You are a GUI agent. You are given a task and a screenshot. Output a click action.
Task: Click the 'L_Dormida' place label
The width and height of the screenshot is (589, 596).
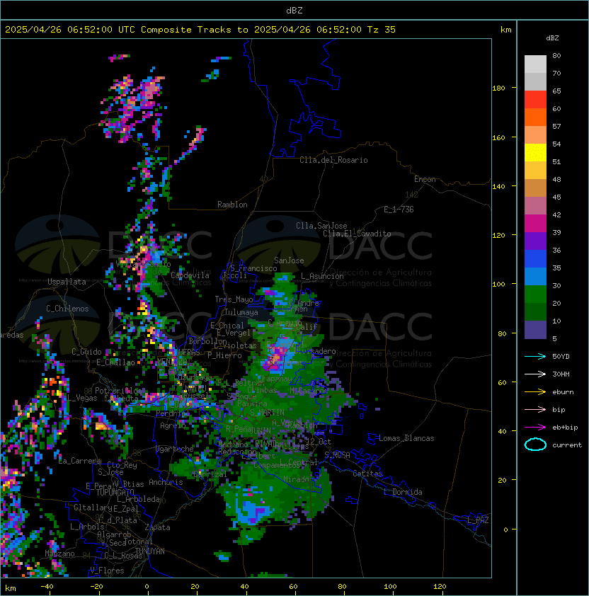(403, 492)
